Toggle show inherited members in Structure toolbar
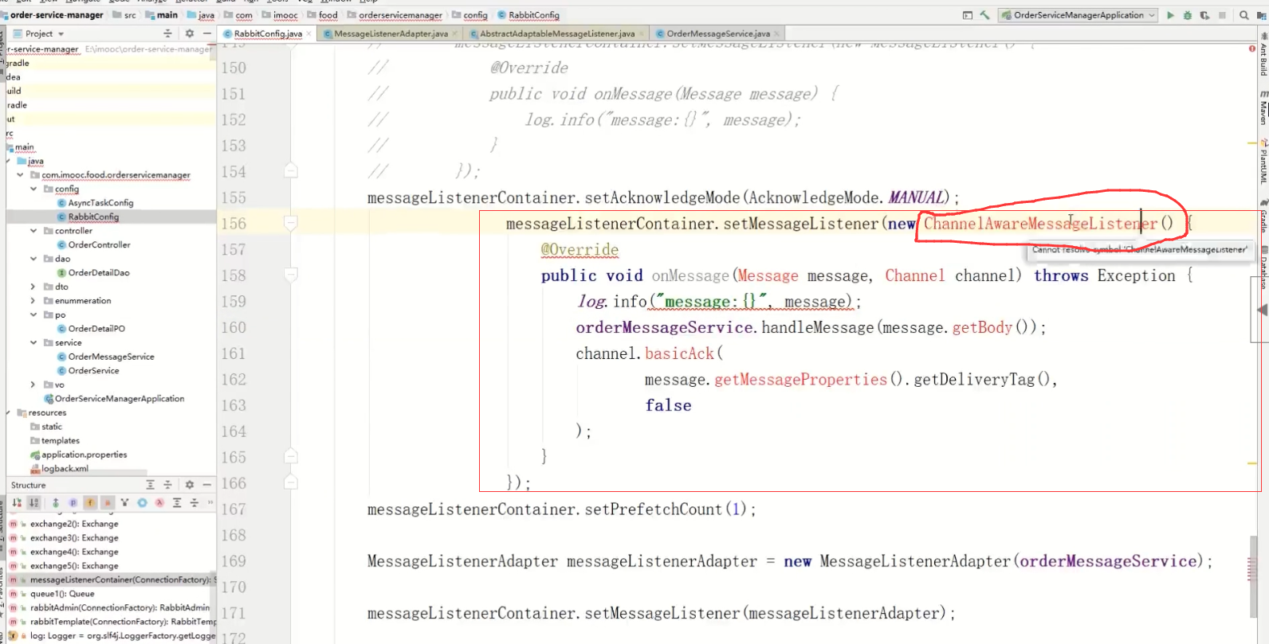 coord(56,502)
